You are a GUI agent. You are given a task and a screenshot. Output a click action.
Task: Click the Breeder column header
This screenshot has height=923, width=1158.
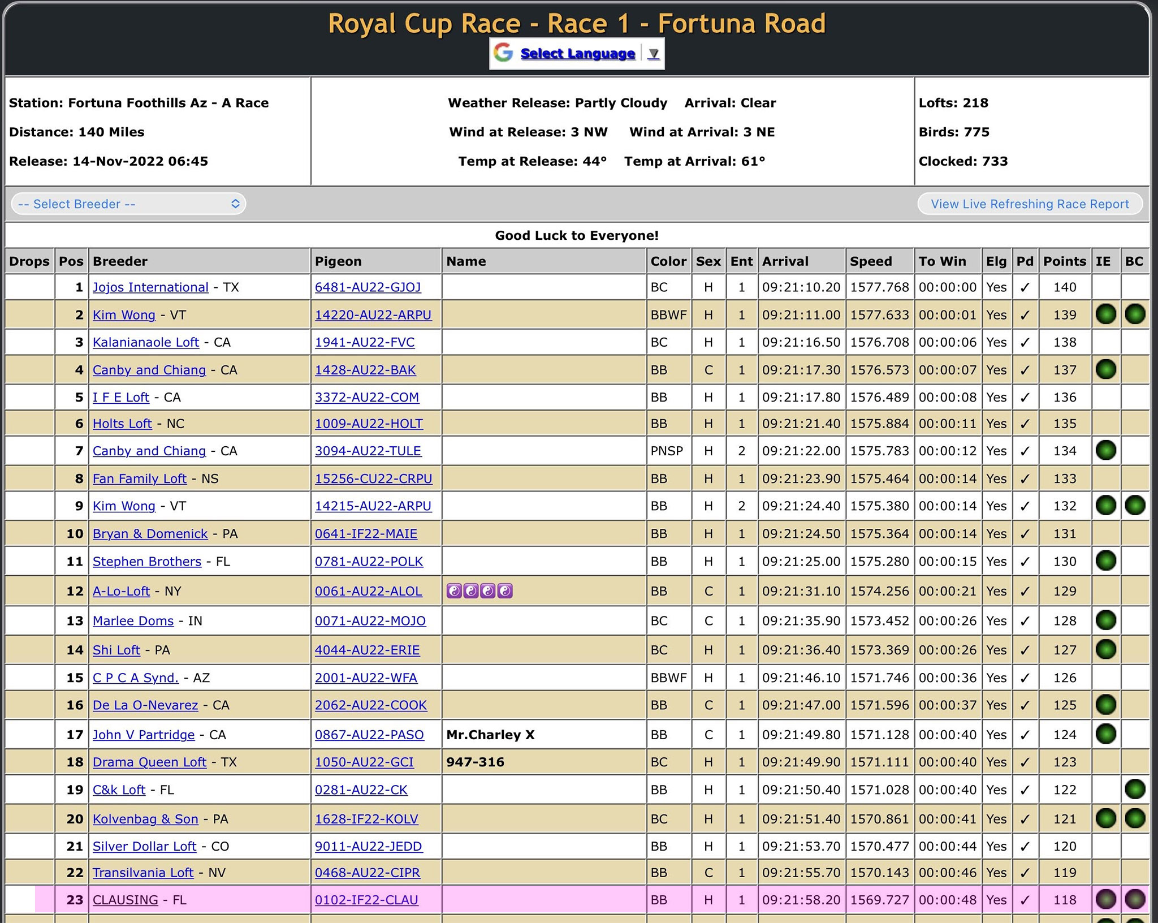[199, 261]
